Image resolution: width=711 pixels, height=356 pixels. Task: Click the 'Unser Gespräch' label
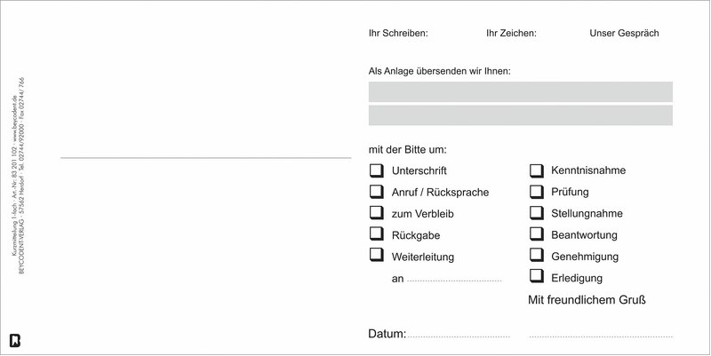coord(624,34)
